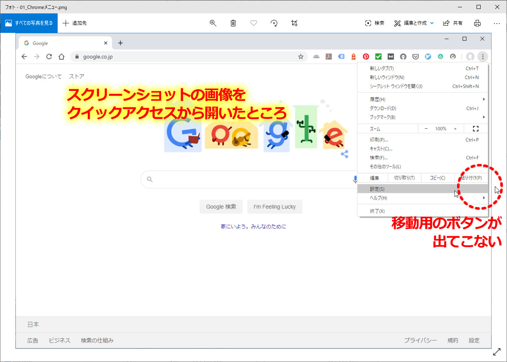507x362 pixels.
Task: Click the round headset-style extension icon
Action: click(403, 57)
